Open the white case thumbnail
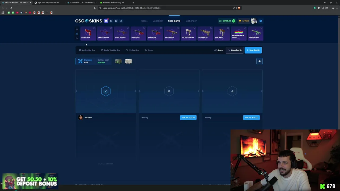The width and height of the screenshot is (340, 191). tap(129, 61)
